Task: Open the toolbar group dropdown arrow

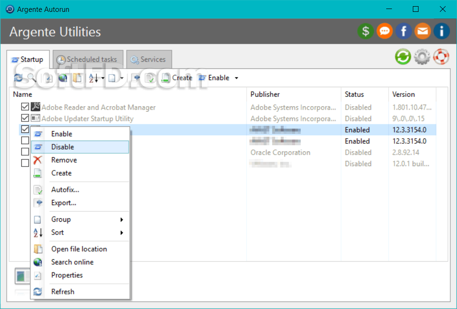Action: (122, 78)
